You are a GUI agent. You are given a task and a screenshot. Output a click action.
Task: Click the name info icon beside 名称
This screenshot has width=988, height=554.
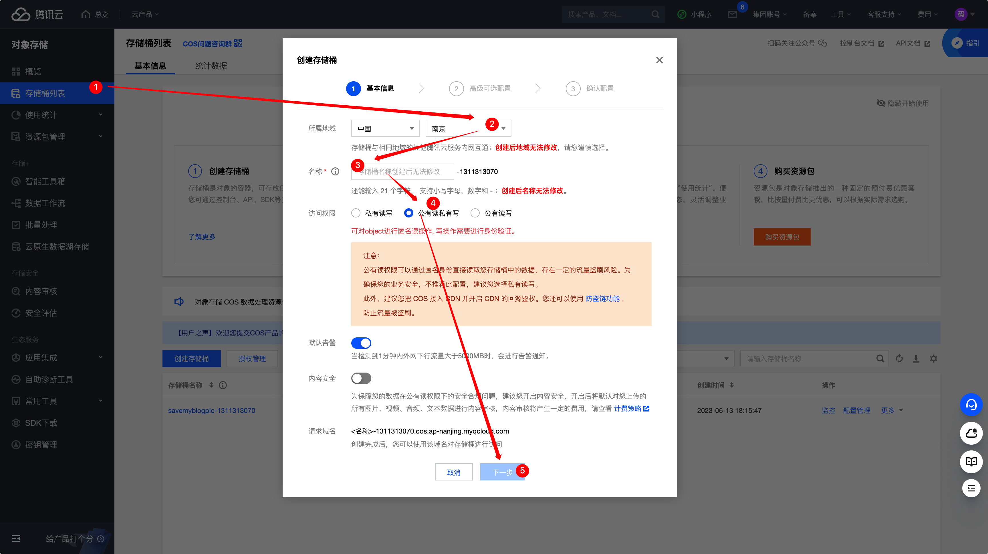click(x=335, y=171)
